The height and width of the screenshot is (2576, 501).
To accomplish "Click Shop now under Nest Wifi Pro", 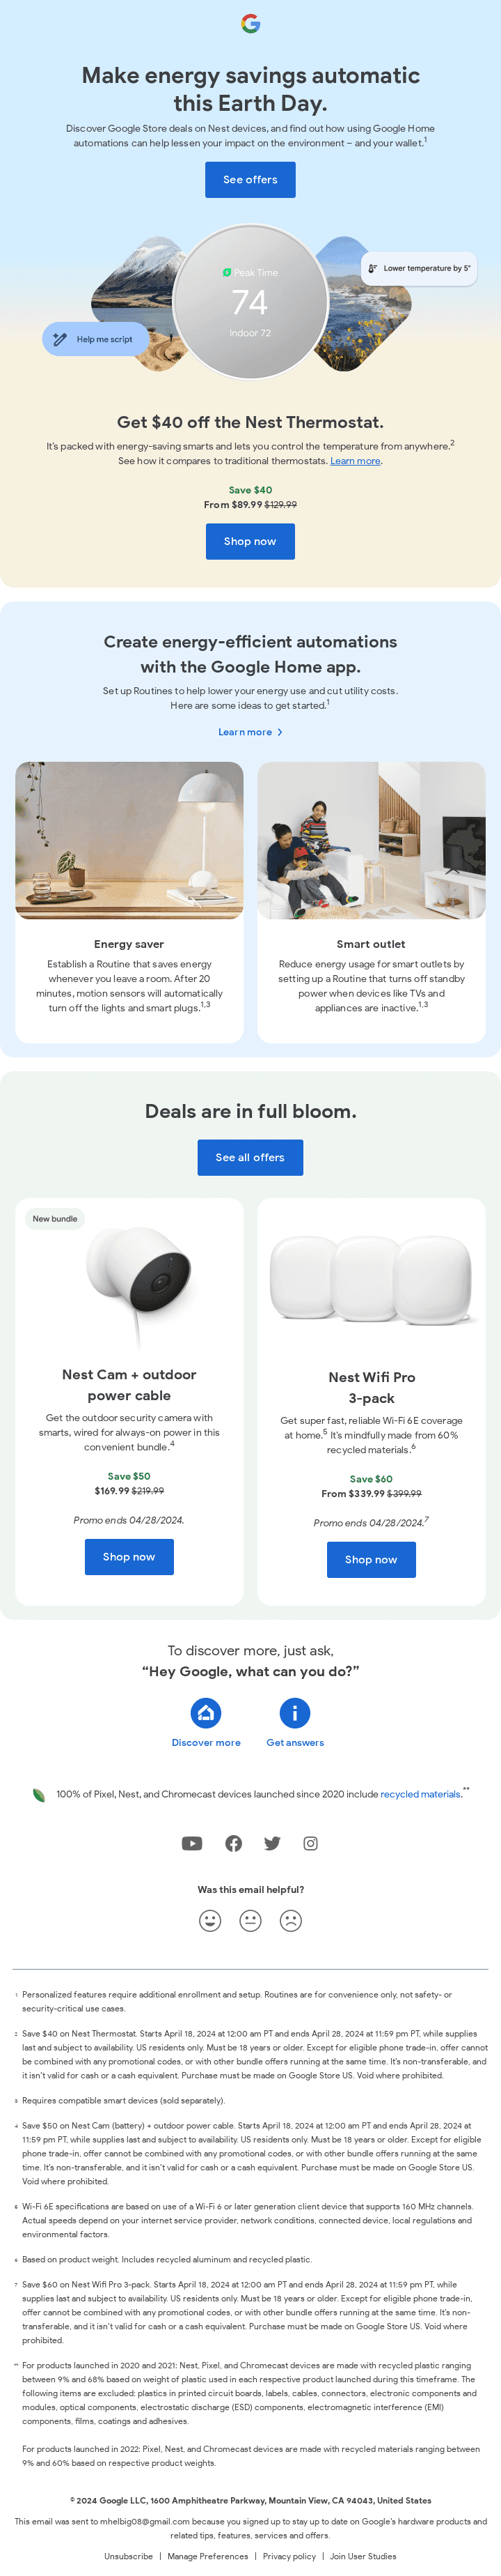I will (x=372, y=1559).
